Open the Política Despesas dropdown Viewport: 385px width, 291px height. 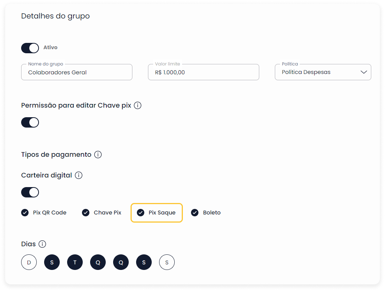323,72
